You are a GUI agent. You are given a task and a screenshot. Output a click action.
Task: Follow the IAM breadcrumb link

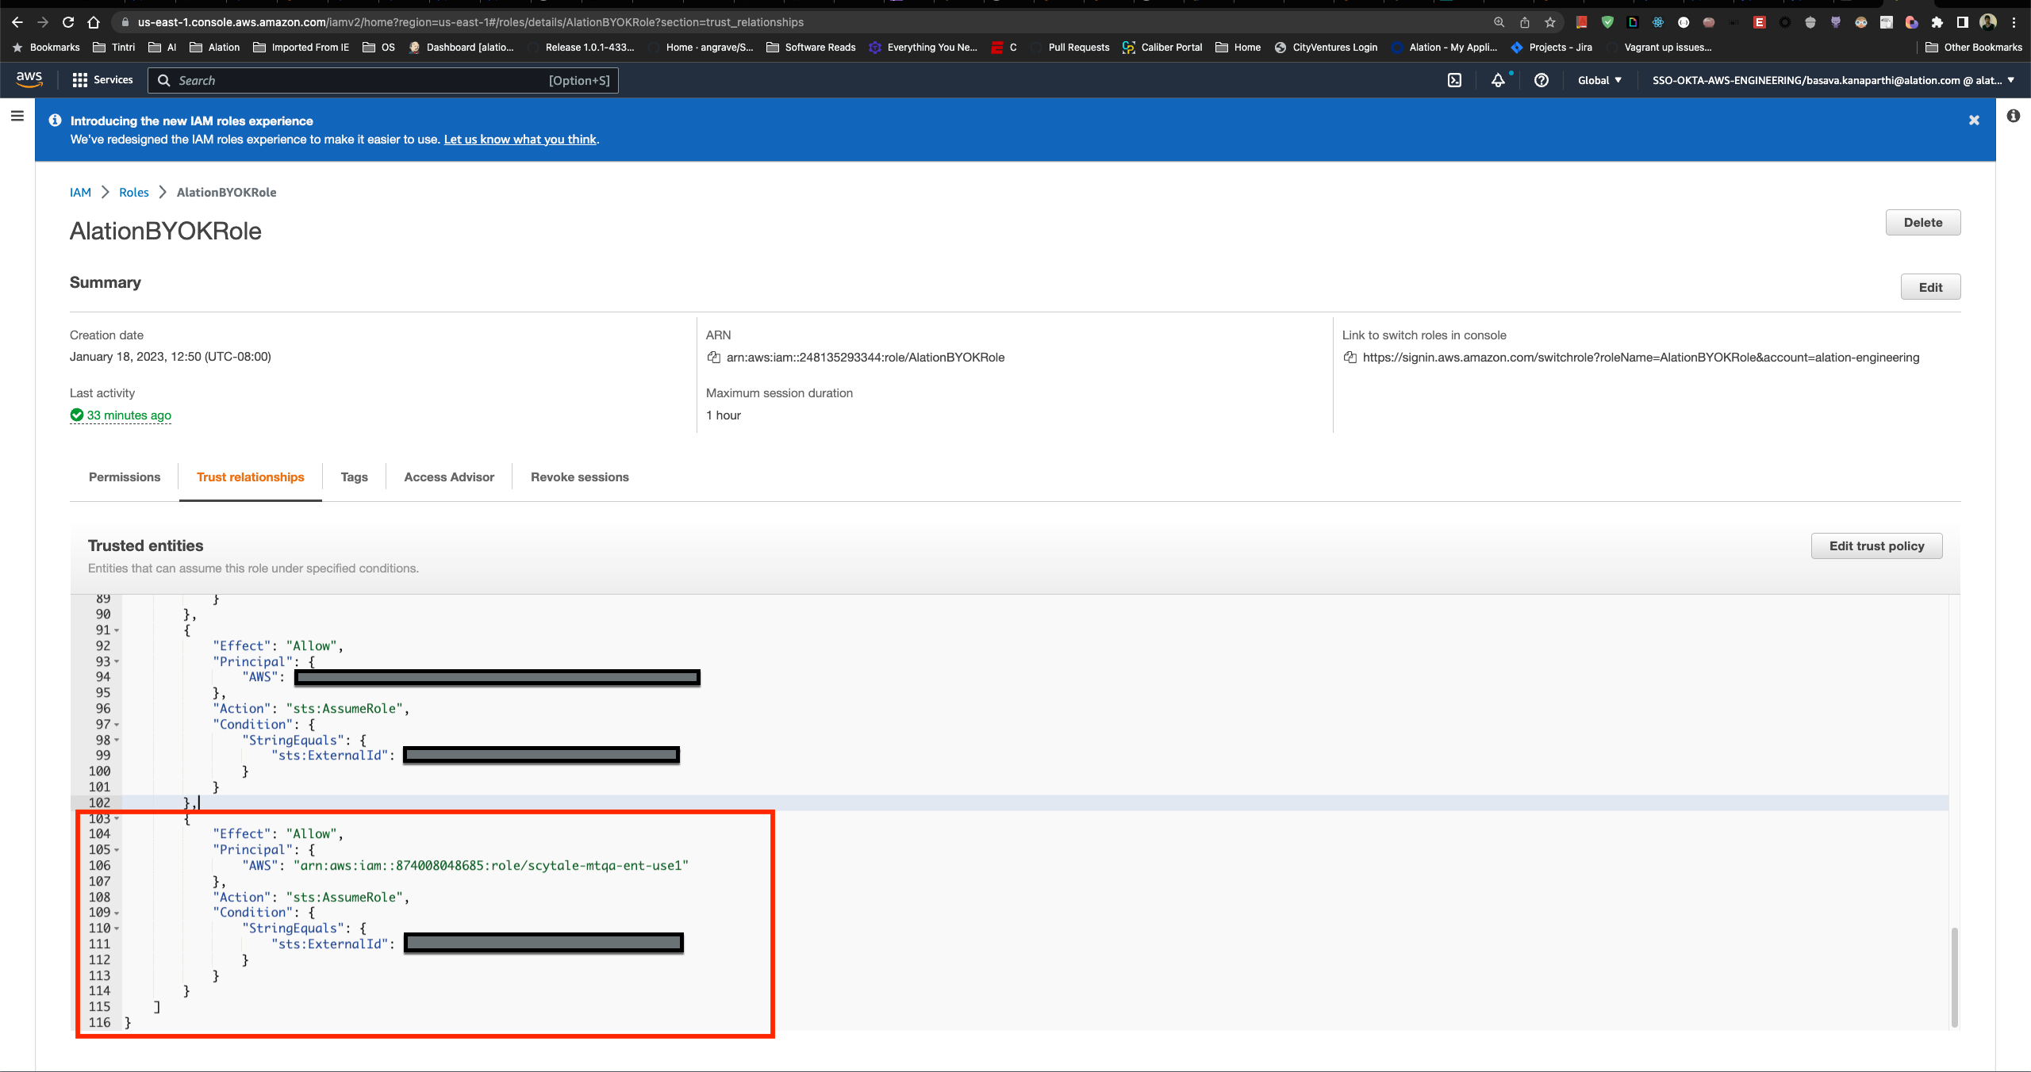80,193
